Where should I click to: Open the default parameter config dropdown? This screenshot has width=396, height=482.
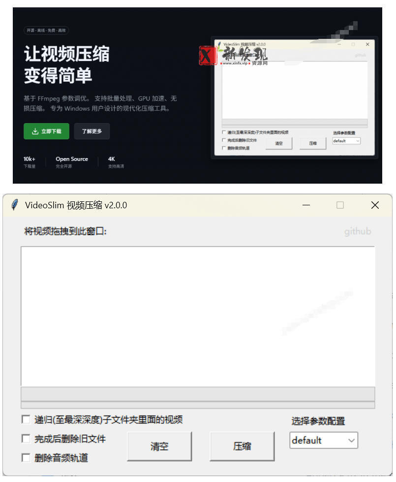[324, 440]
